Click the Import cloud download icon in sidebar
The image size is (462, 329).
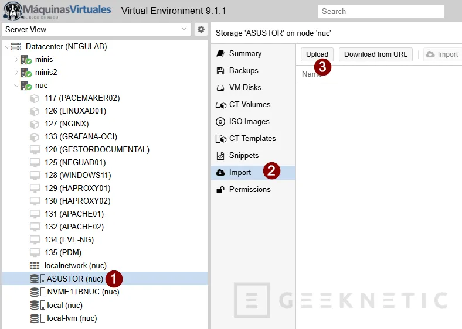click(220, 173)
